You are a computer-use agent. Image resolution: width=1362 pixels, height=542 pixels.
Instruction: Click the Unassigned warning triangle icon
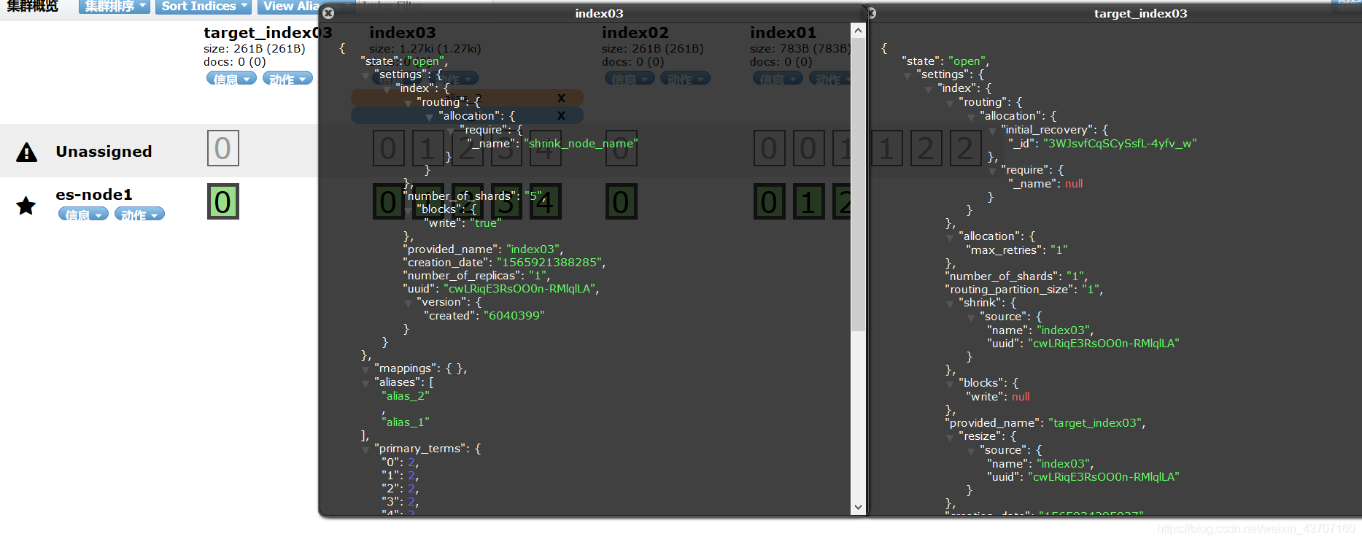tap(27, 152)
